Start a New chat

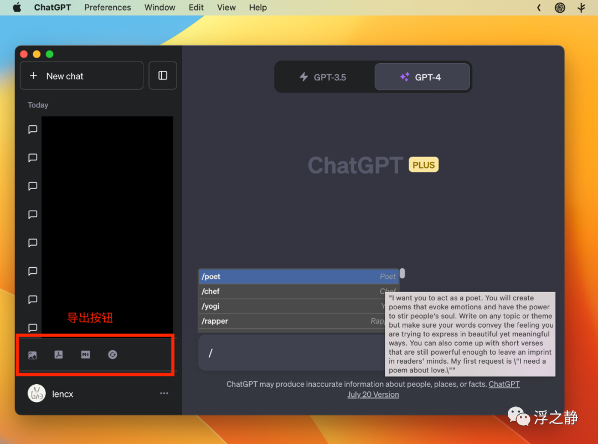pyautogui.click(x=81, y=75)
